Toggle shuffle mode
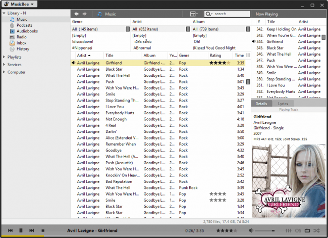 coord(316,230)
